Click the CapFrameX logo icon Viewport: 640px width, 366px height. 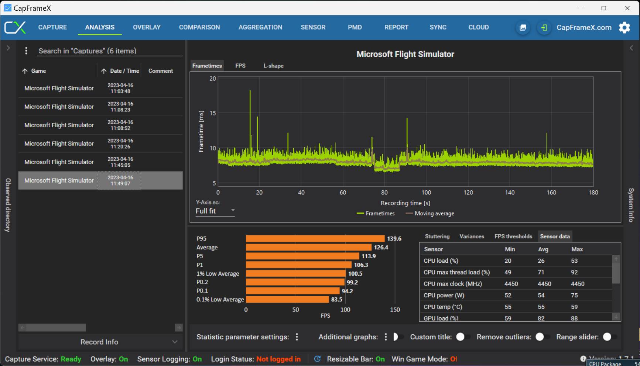(15, 27)
